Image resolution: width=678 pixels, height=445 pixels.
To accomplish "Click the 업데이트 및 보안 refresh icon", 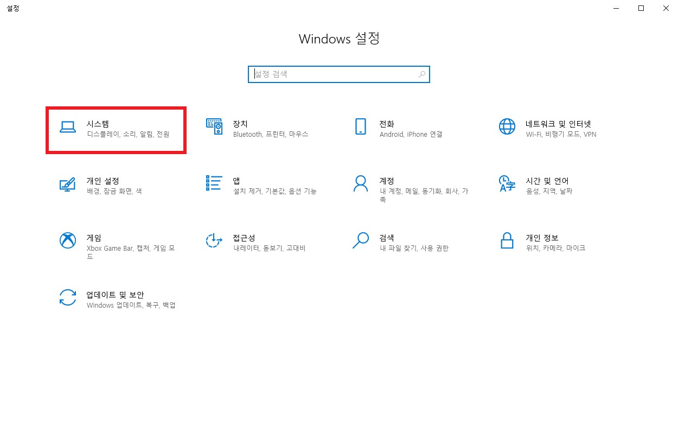I will [67, 297].
